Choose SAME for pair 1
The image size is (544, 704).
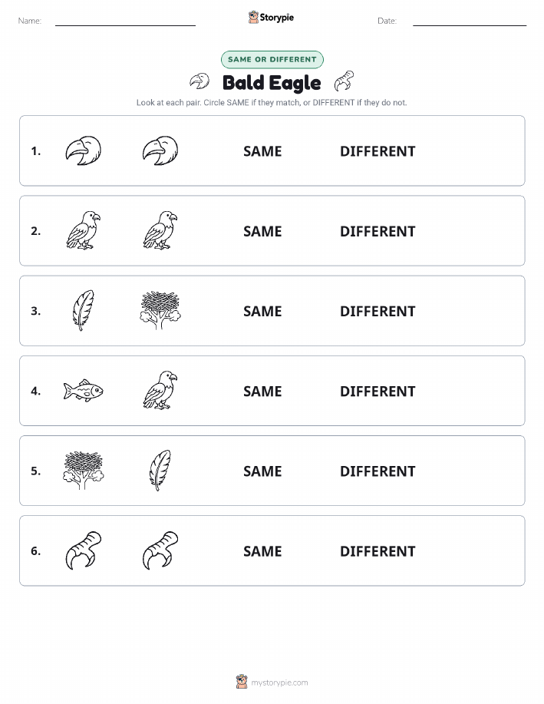click(262, 151)
